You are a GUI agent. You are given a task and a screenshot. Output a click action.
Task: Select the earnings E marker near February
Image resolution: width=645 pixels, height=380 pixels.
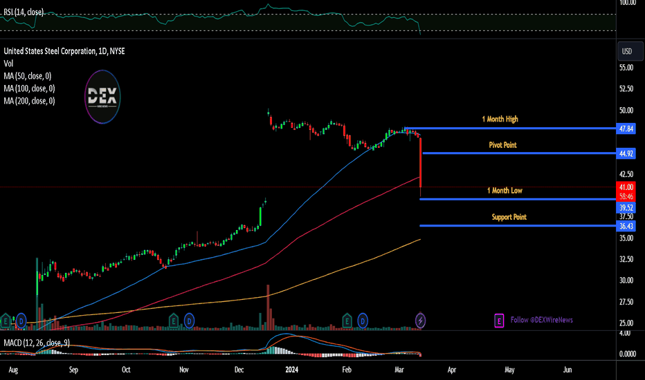pyautogui.click(x=347, y=321)
